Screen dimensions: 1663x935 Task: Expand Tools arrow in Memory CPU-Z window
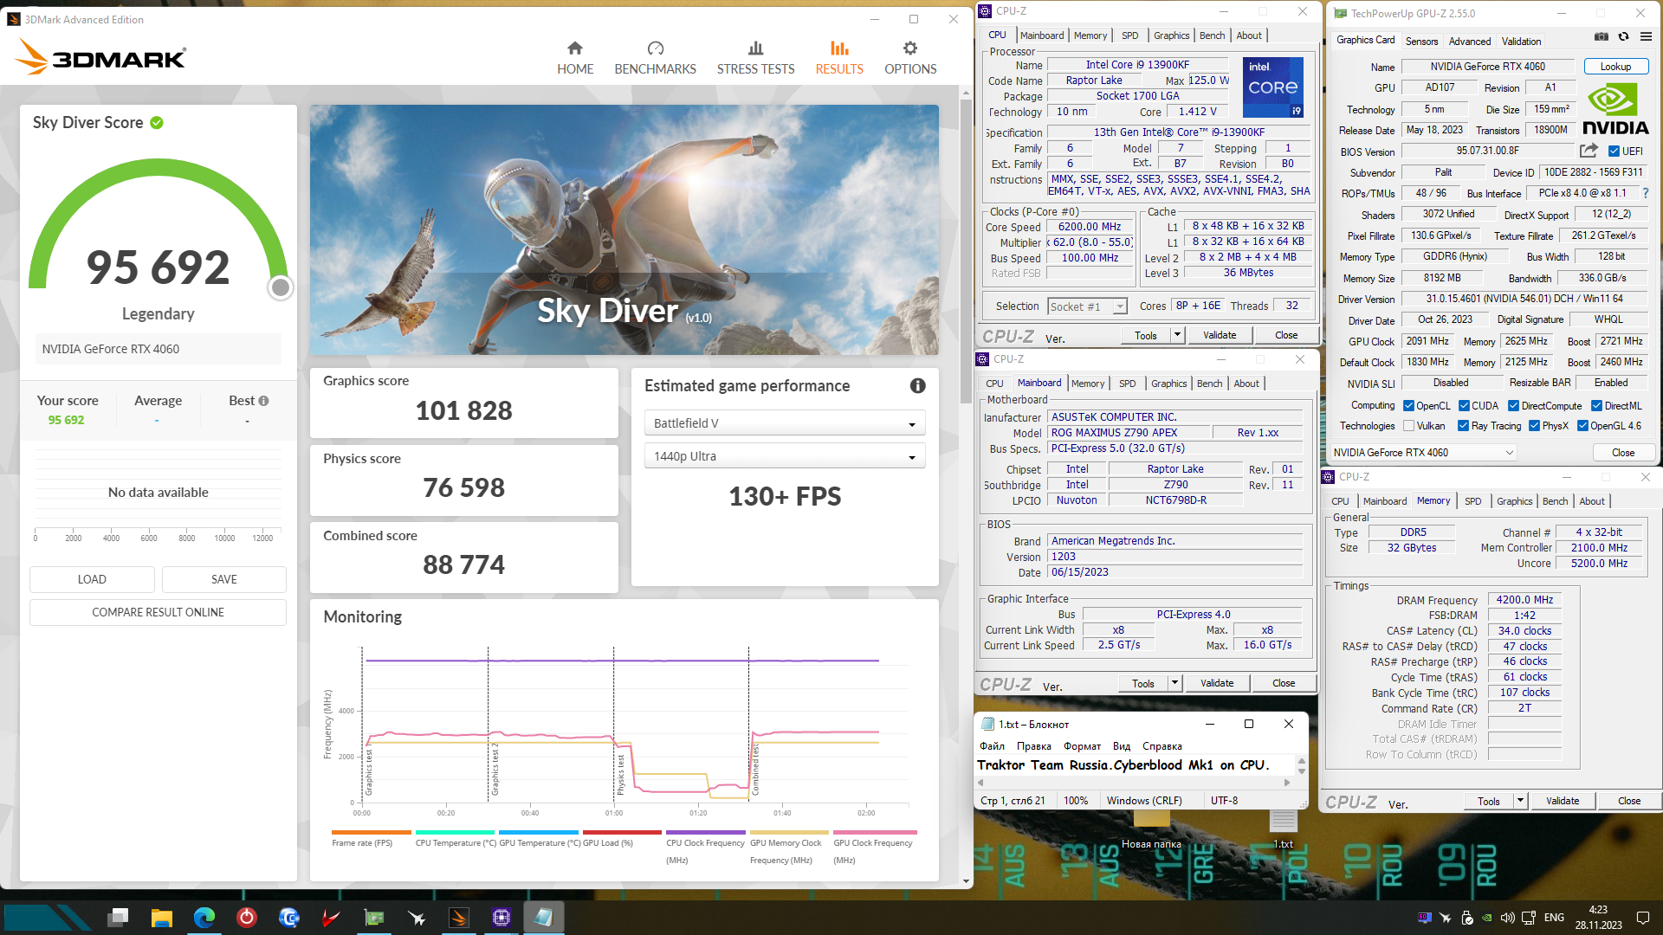[1520, 801]
